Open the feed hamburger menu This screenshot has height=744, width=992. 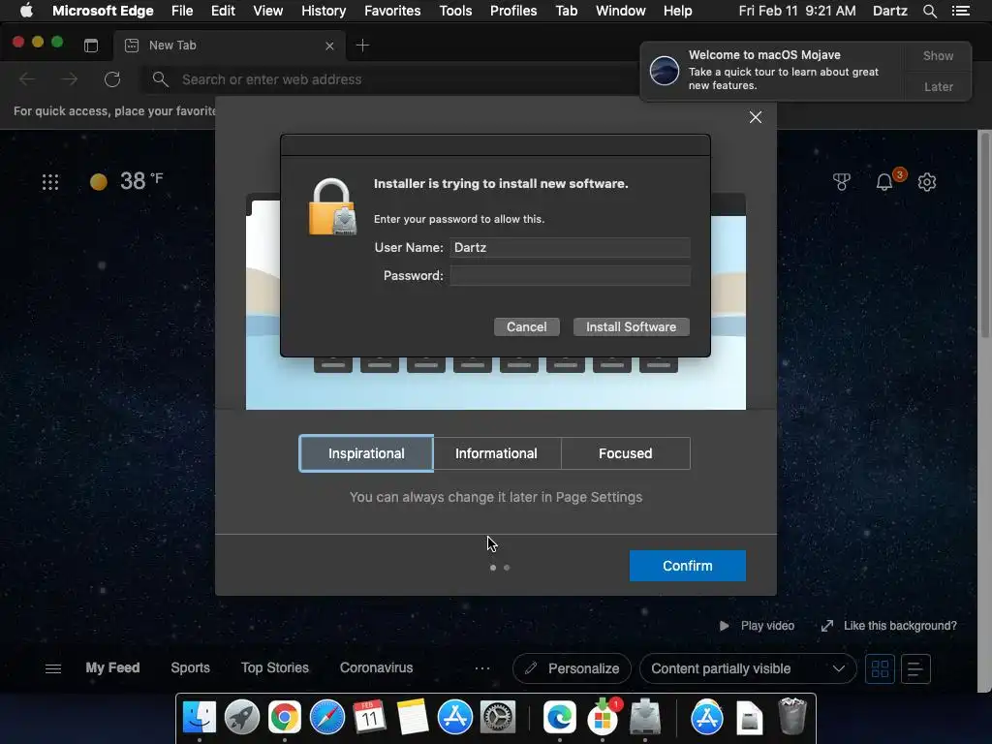pyautogui.click(x=53, y=668)
